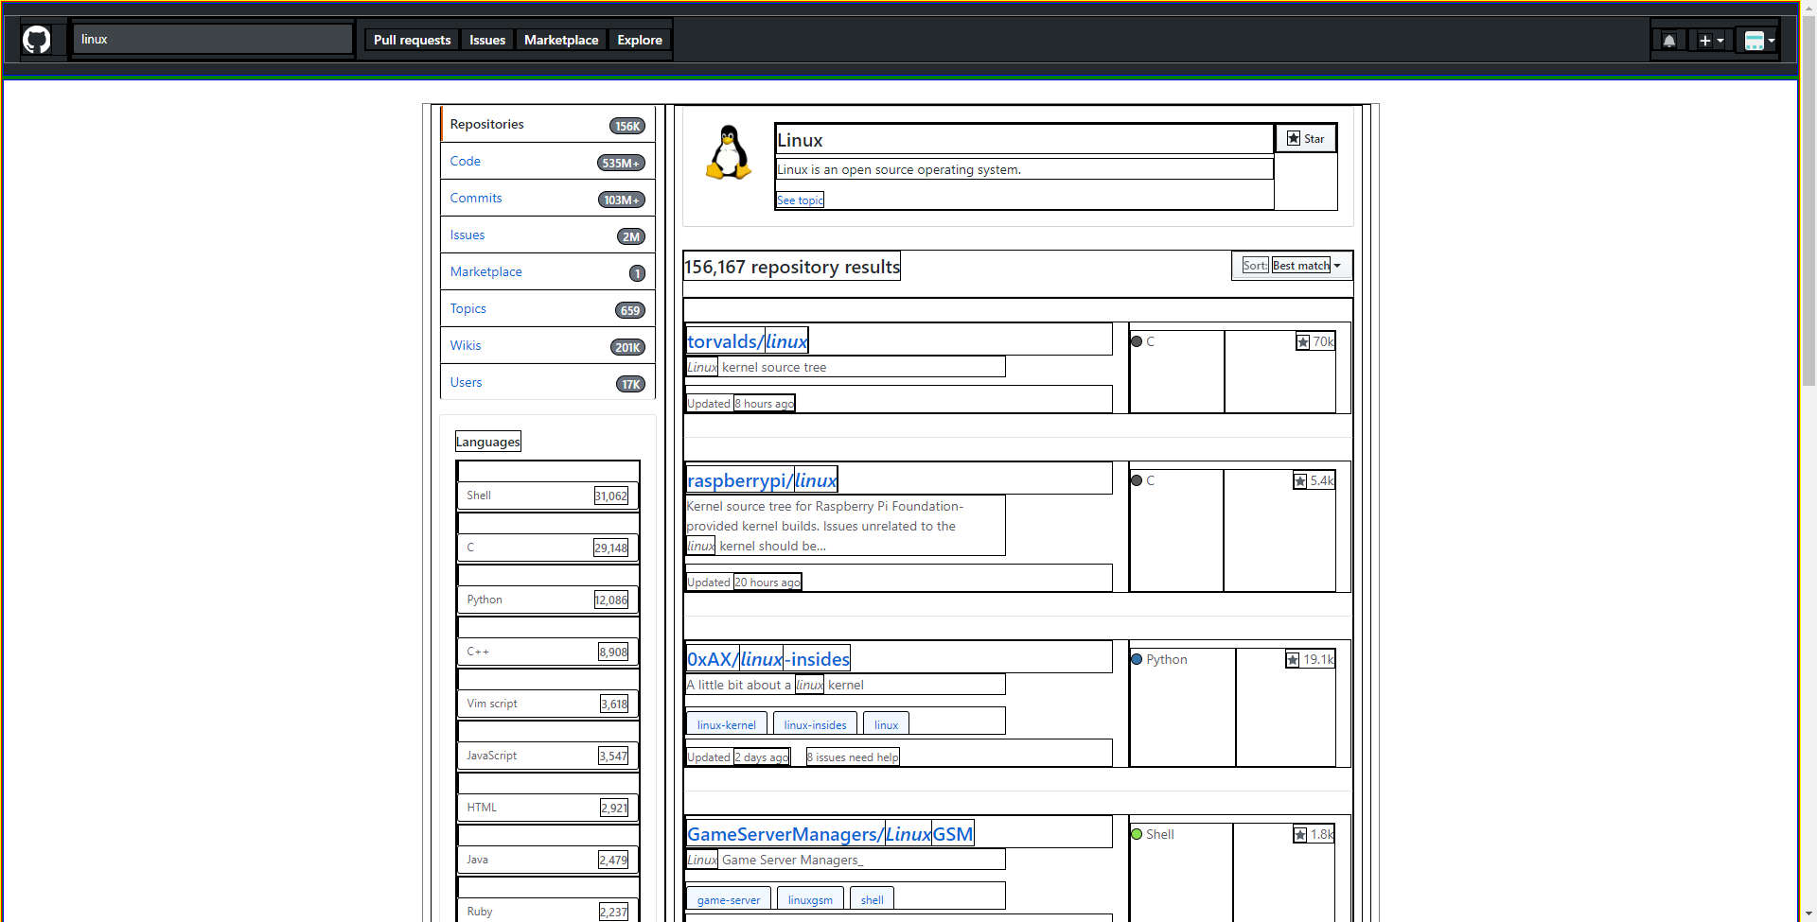Screen dimensions: 1817x922
Task: Click the Python language dot on linux-insides
Action: pos(1137,659)
